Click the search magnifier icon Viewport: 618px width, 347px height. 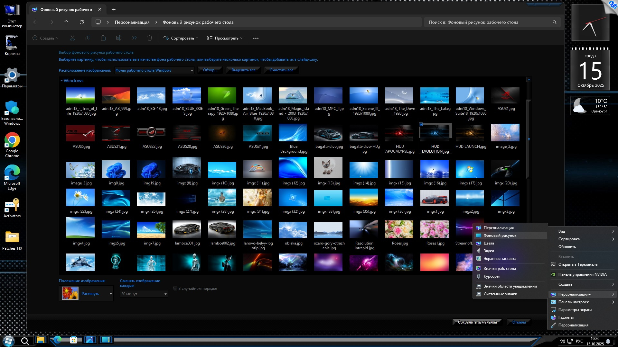(x=555, y=22)
